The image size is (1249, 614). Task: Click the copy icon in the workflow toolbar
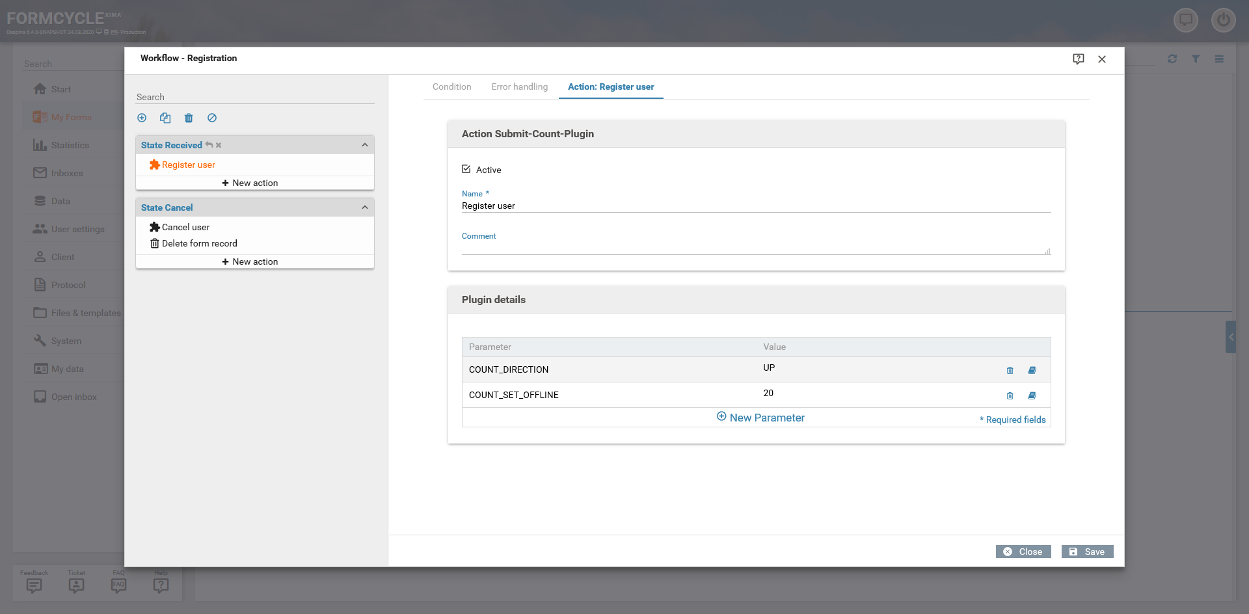(x=165, y=118)
